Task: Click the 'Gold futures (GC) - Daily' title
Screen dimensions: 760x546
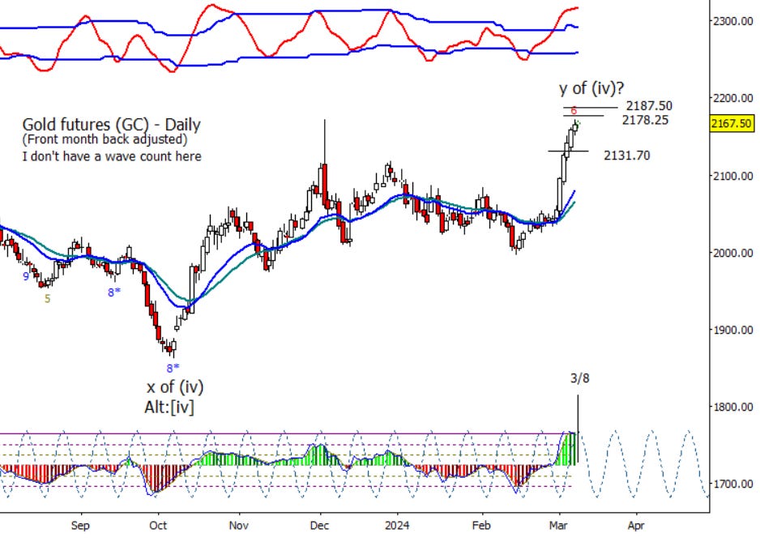Action: coord(112,125)
